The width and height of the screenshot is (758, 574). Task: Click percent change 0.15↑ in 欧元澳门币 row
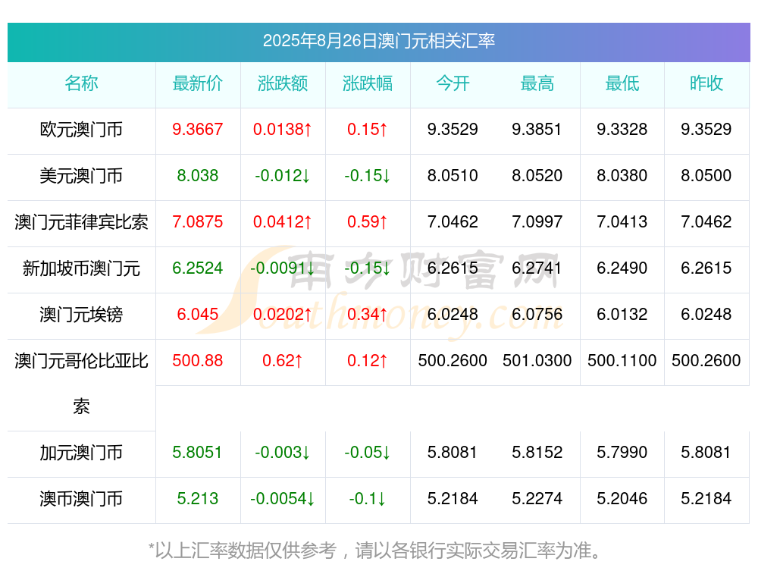[x=368, y=129]
